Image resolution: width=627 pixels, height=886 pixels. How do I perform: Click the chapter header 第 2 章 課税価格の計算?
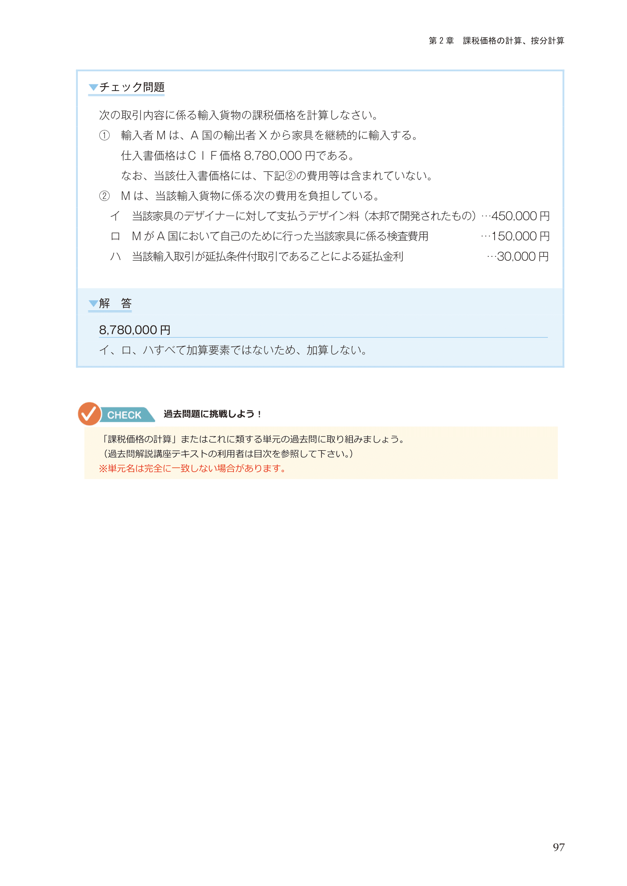click(496, 41)
